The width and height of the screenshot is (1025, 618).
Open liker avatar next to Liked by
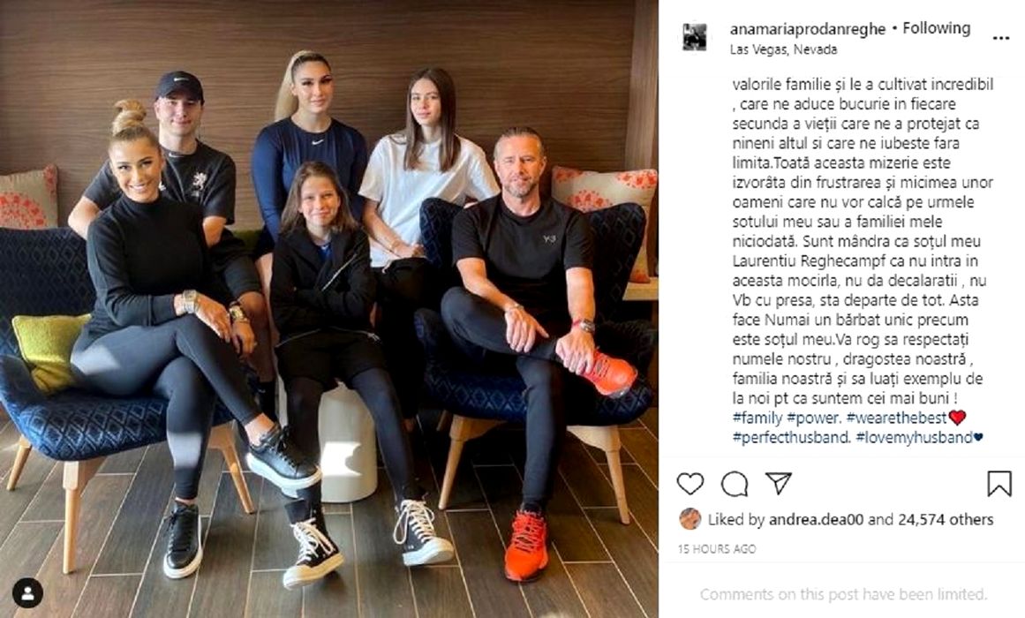point(690,519)
